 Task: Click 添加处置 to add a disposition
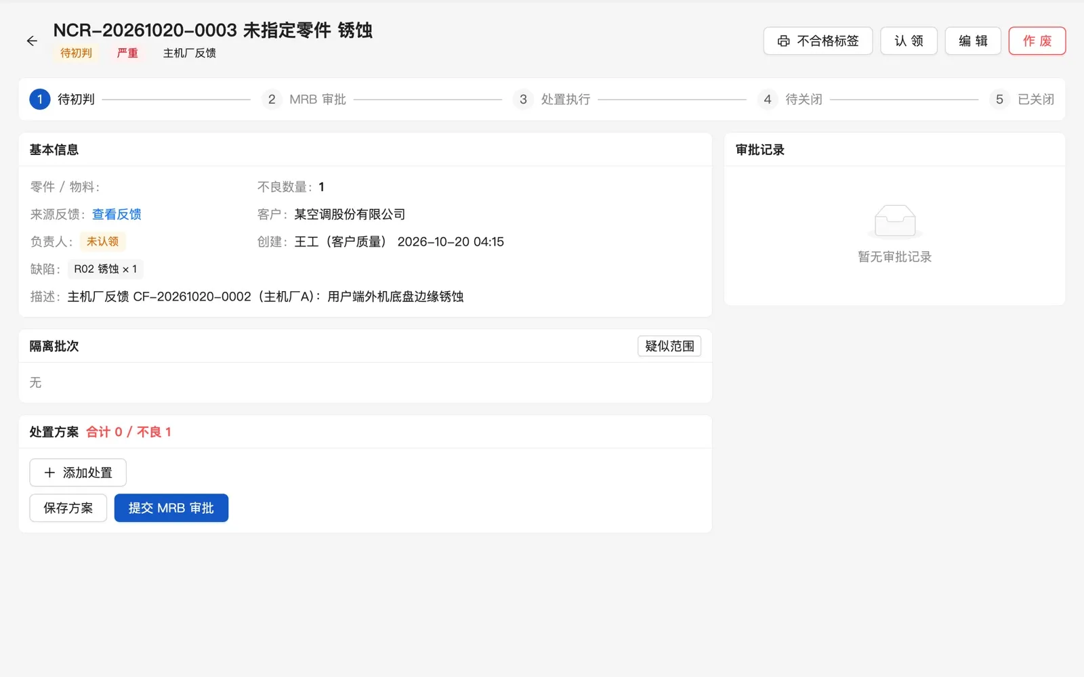78,473
